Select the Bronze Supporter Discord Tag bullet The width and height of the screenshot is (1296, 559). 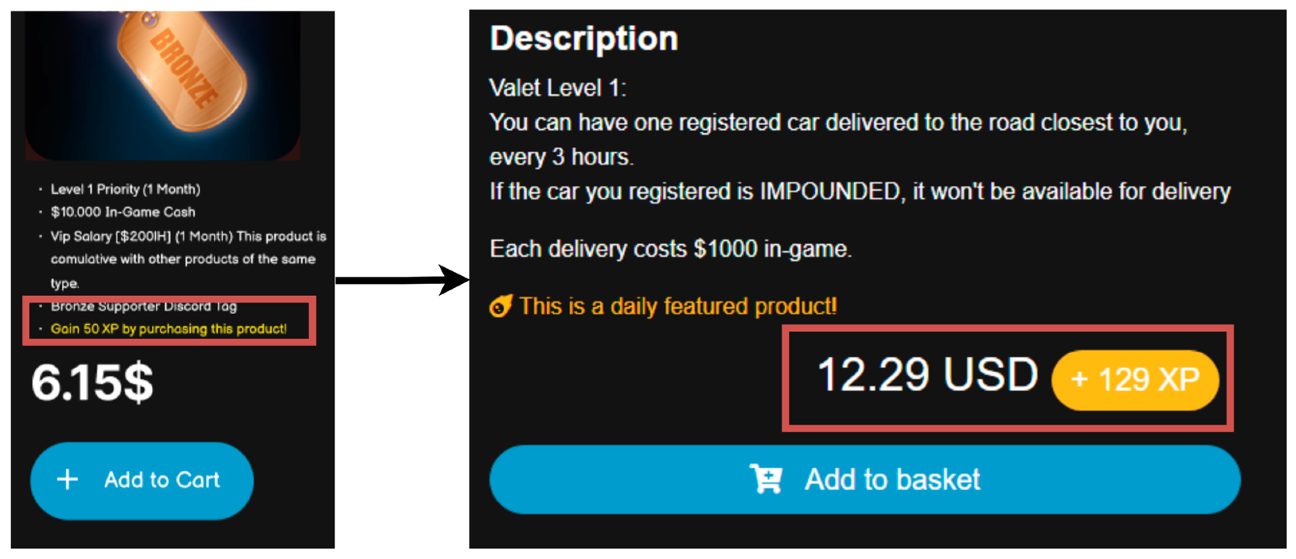[x=143, y=306]
